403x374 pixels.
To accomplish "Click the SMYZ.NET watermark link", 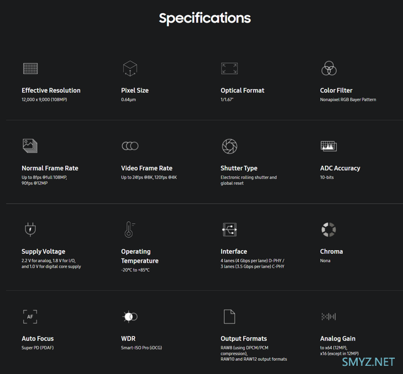I will pyautogui.click(x=368, y=362).
